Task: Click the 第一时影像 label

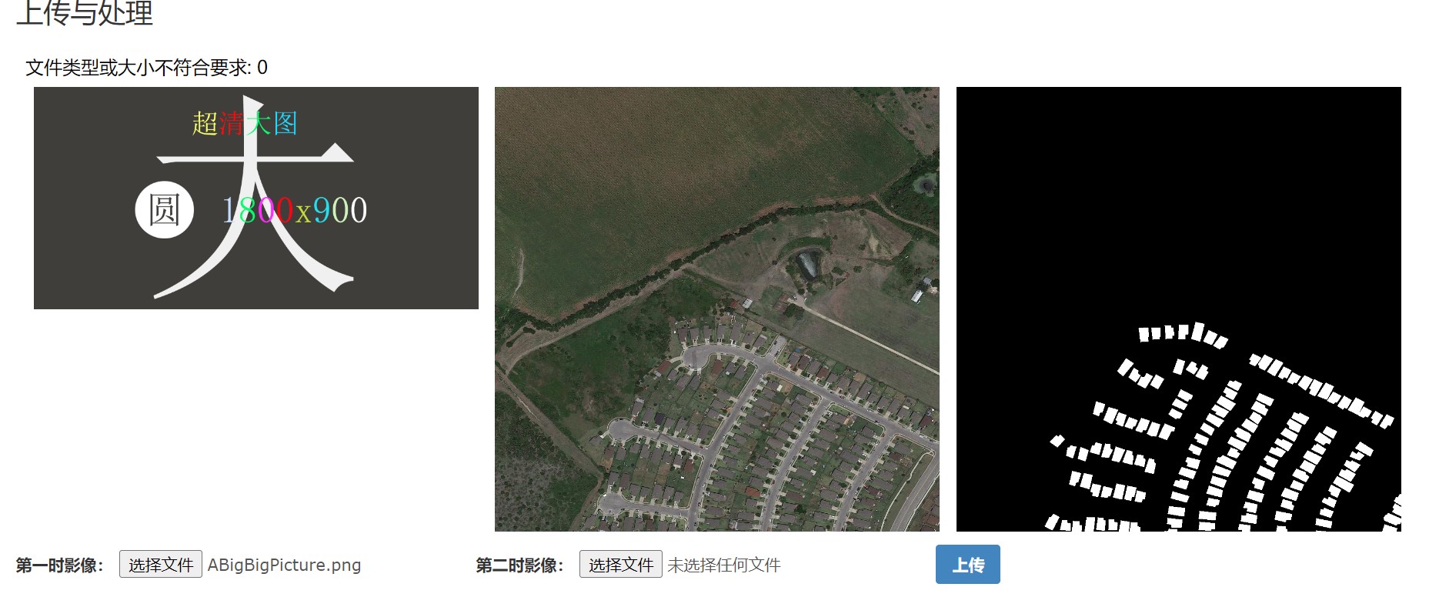Action: pos(59,565)
